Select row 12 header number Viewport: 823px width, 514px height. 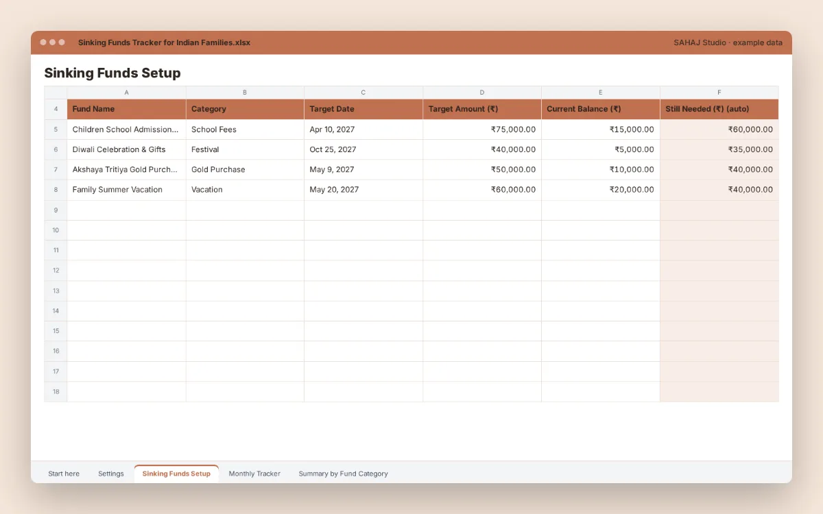(56, 271)
